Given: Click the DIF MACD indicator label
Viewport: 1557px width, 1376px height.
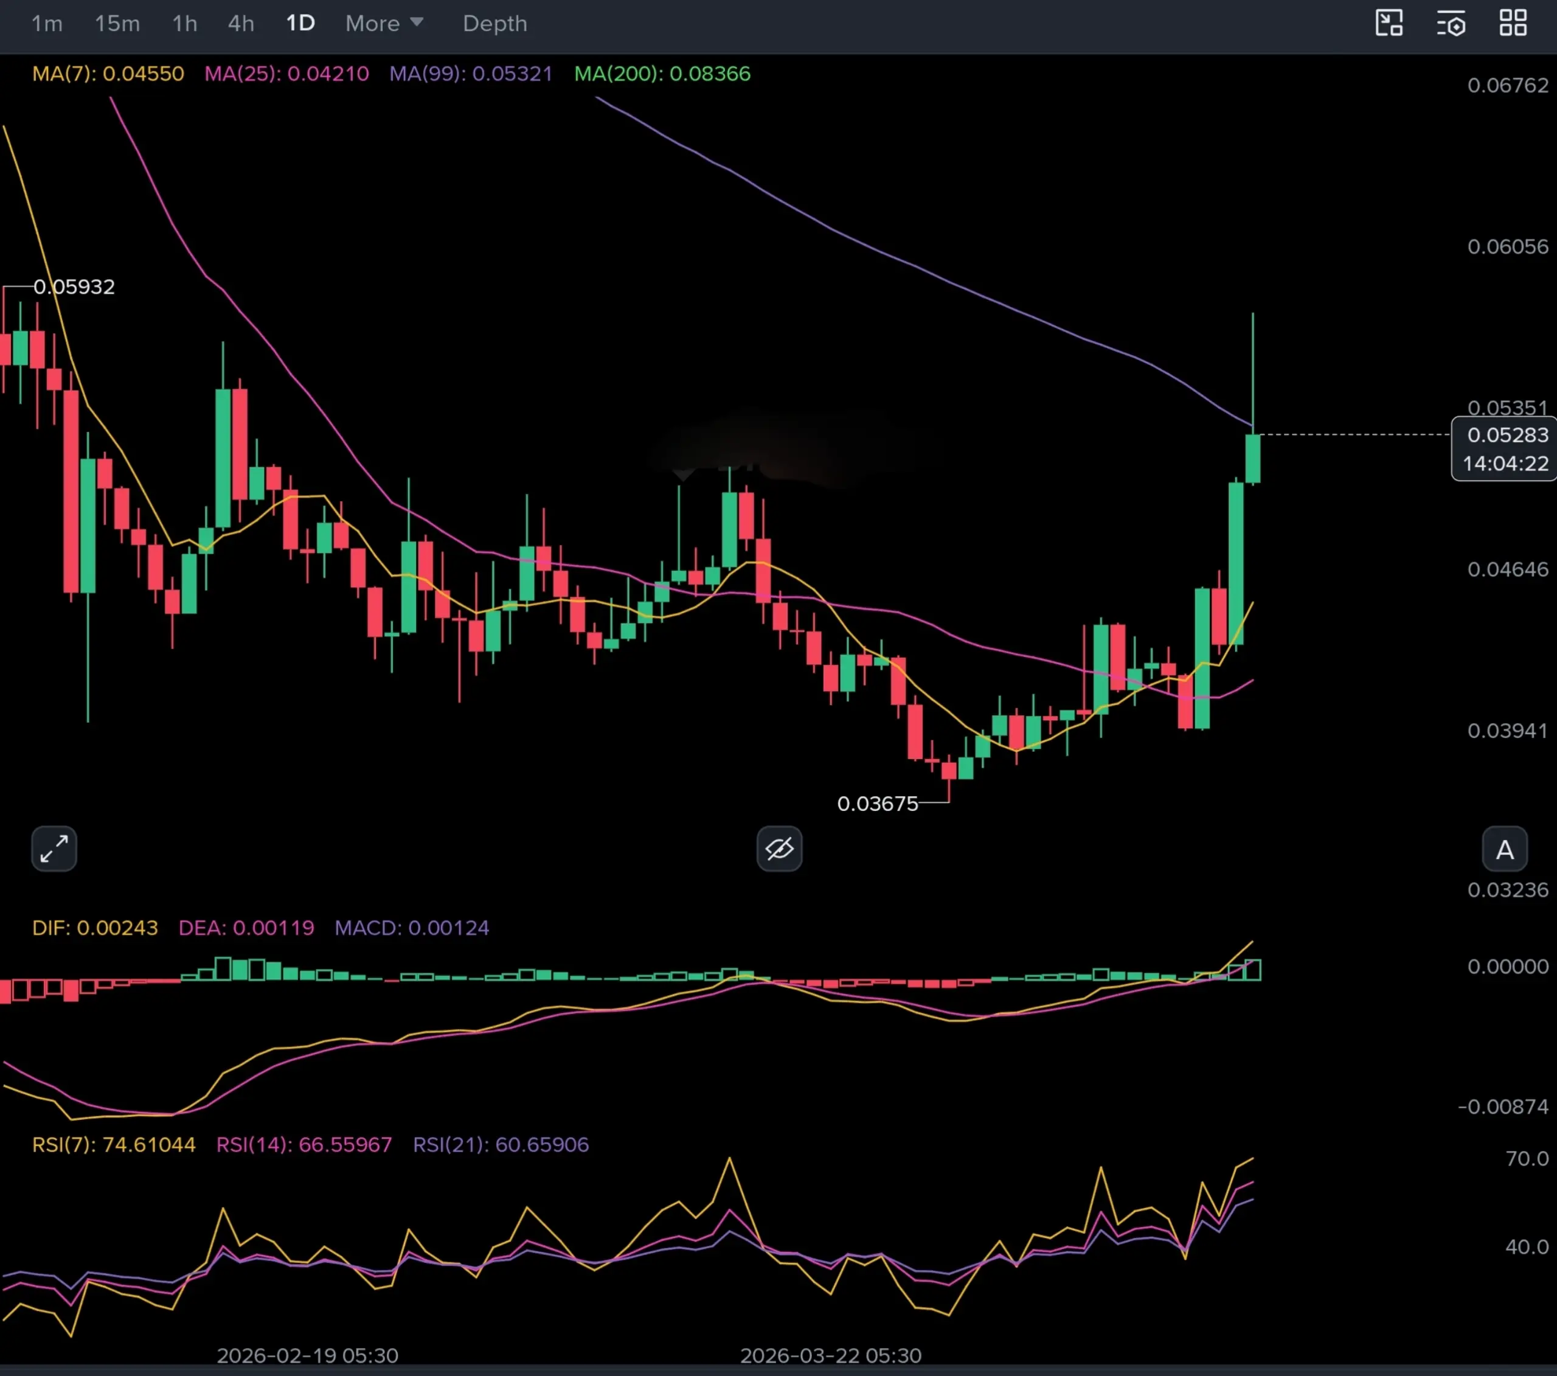Looking at the screenshot, I should (95, 928).
